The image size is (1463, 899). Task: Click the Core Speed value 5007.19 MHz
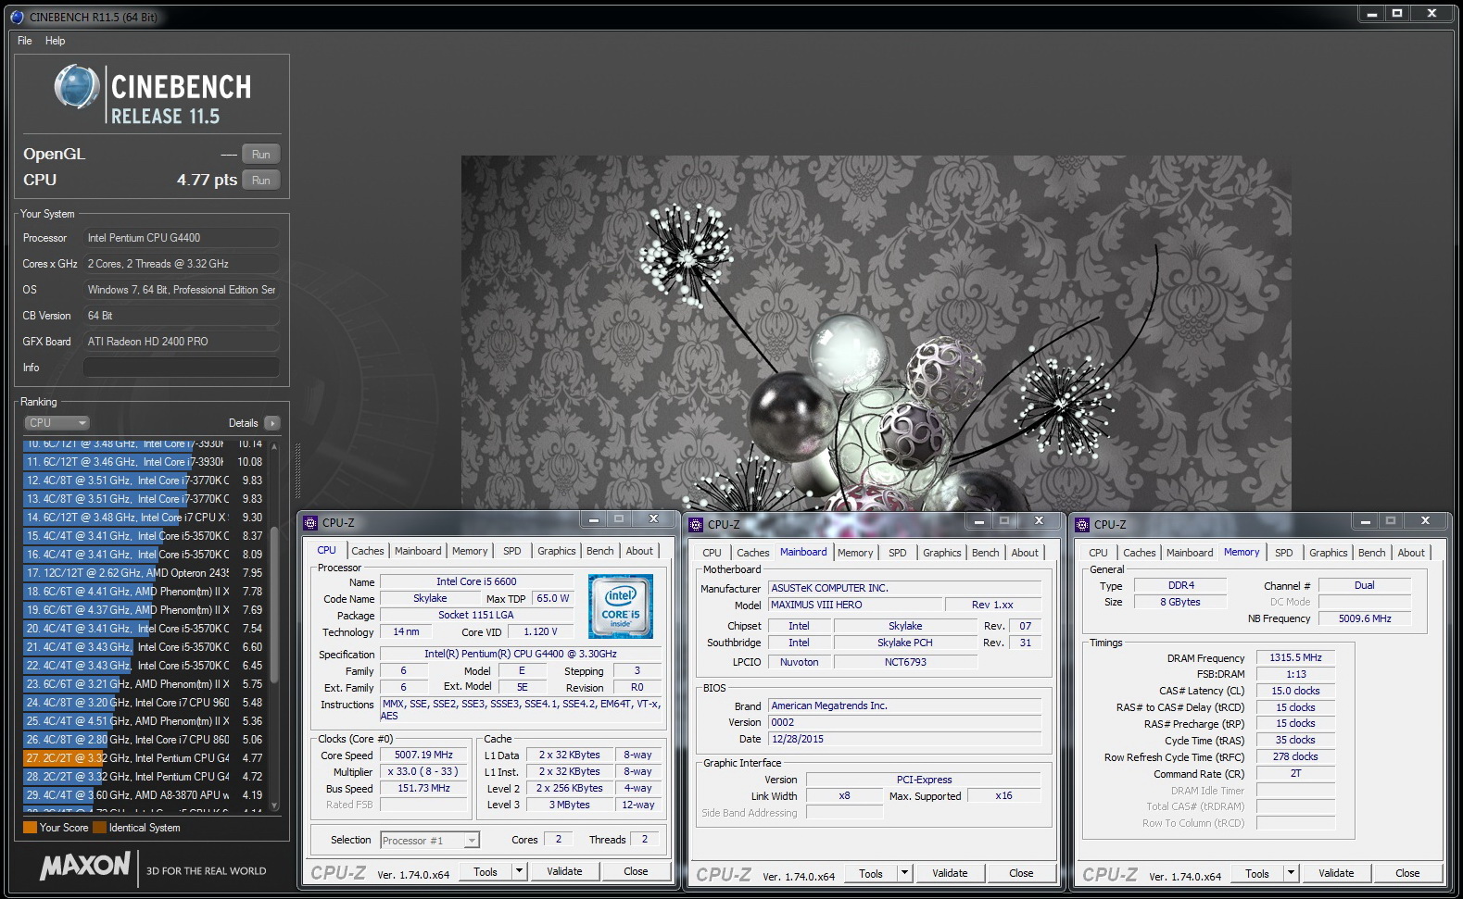tap(423, 755)
